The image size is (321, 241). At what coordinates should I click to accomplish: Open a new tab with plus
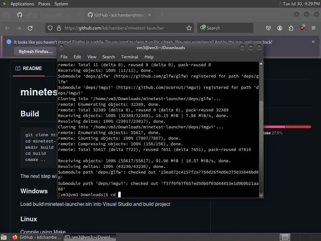click(161, 15)
